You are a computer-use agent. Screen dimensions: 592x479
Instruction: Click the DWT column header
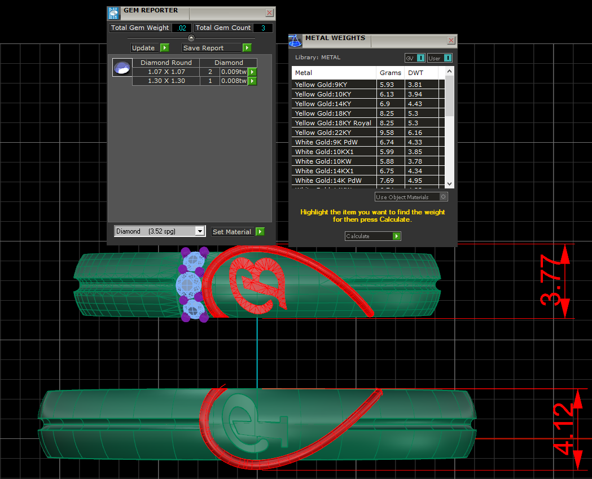pyautogui.click(x=415, y=73)
